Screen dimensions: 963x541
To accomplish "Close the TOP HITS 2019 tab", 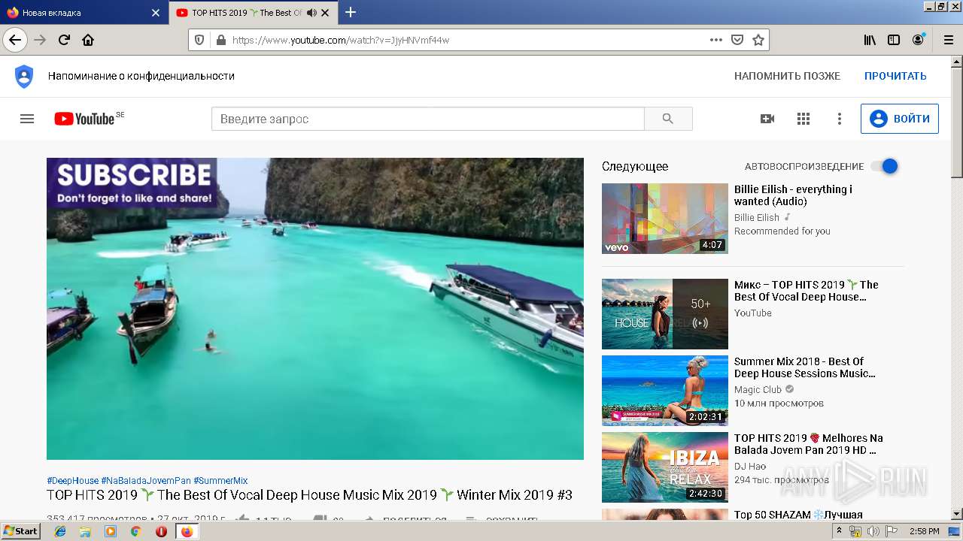I will [x=325, y=13].
